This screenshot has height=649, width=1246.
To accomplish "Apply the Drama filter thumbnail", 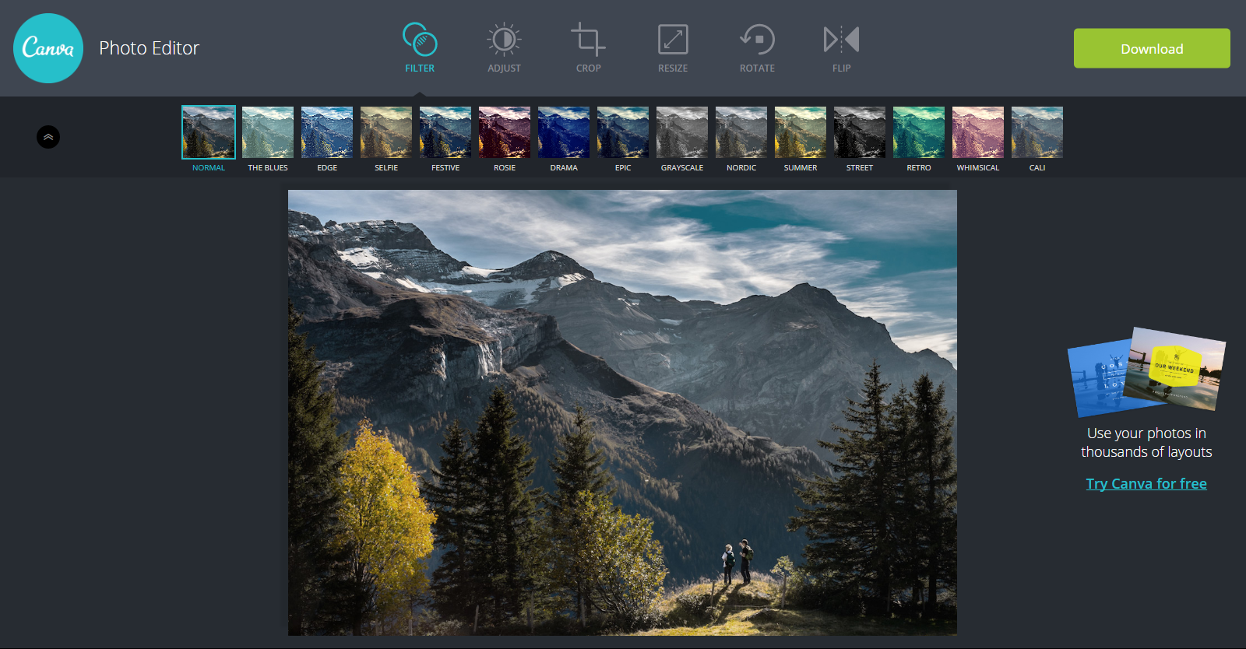I will [564, 132].
